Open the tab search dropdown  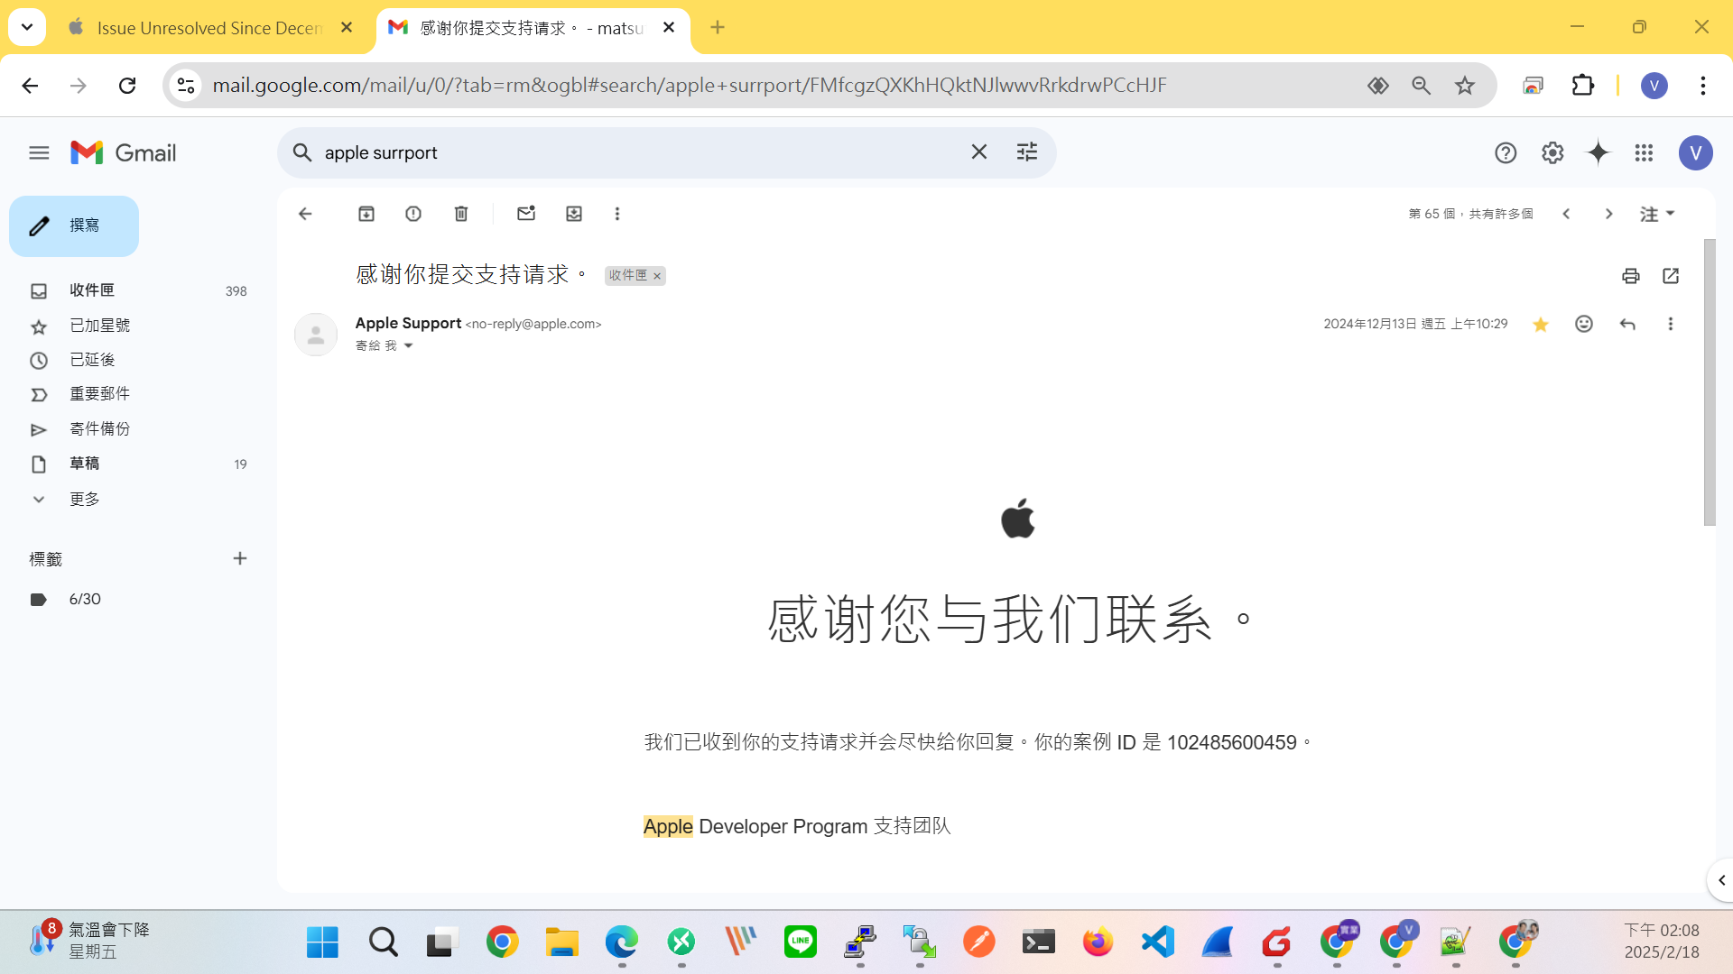tap(27, 27)
